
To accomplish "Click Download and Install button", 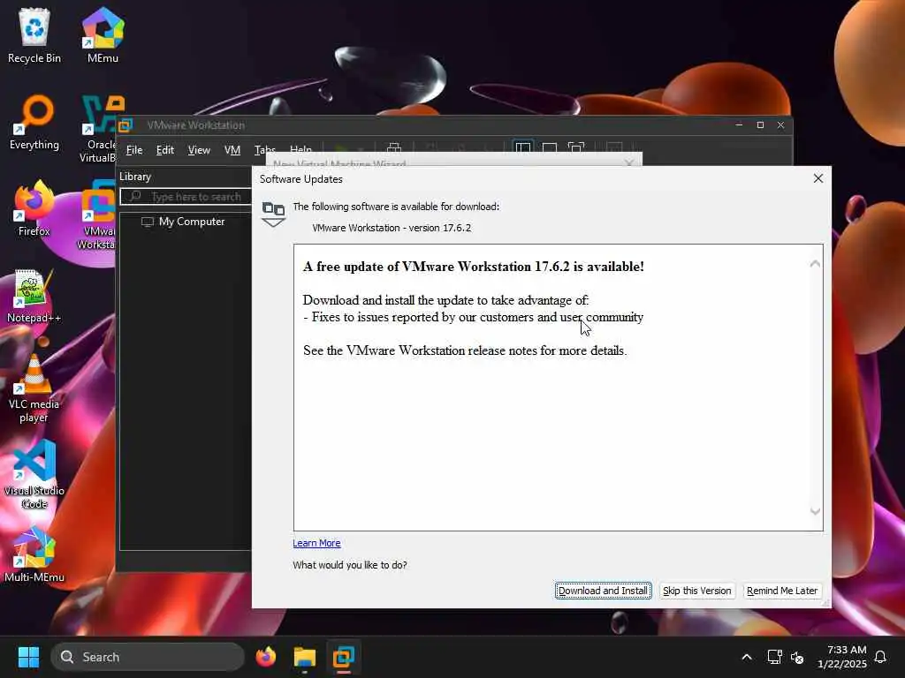I will coord(603,591).
